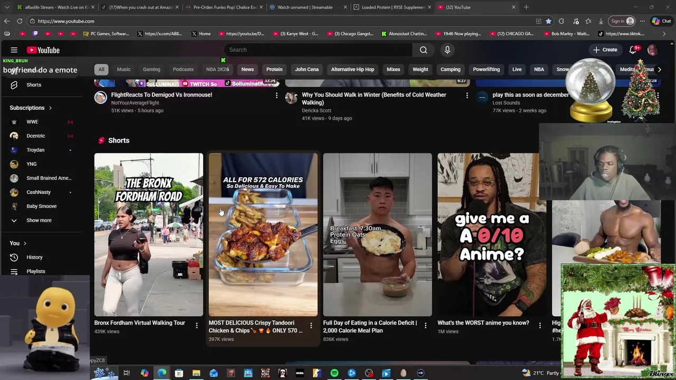This screenshot has width=676, height=380.
Task: Select the Alternative Hip Hop chip
Action: pos(352,69)
